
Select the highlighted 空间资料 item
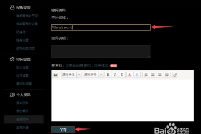click(24, 119)
